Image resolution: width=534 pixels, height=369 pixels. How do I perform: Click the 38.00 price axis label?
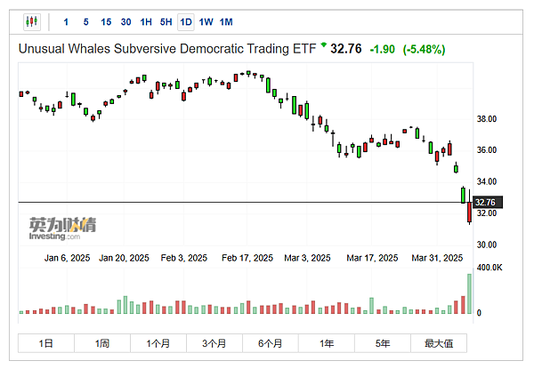(487, 119)
